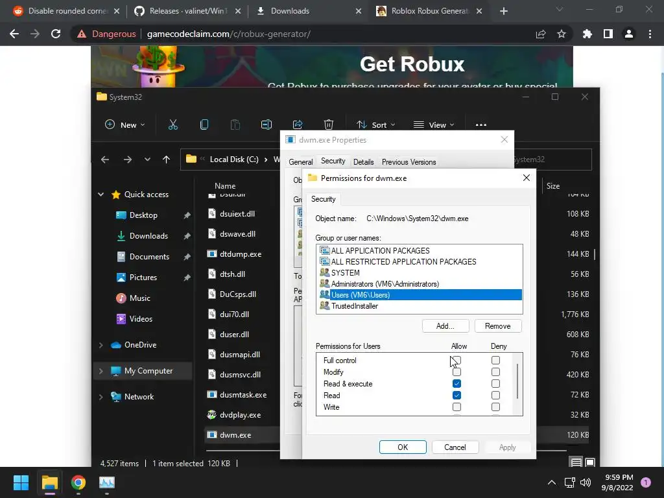Open Chrome extensions puzzle icon
664x498 pixels.
(587, 34)
